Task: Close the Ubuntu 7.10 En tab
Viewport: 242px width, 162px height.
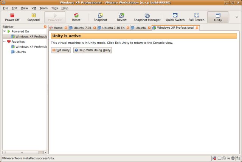Action: click(x=128, y=28)
